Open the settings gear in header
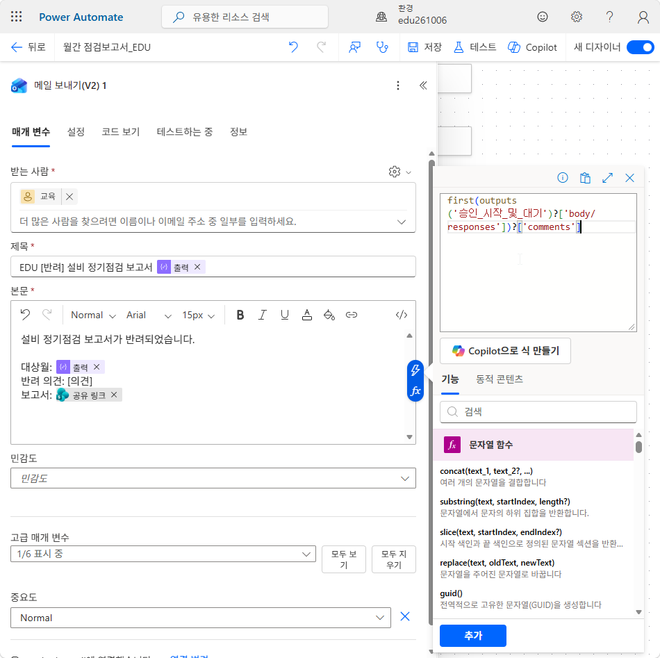 point(576,17)
